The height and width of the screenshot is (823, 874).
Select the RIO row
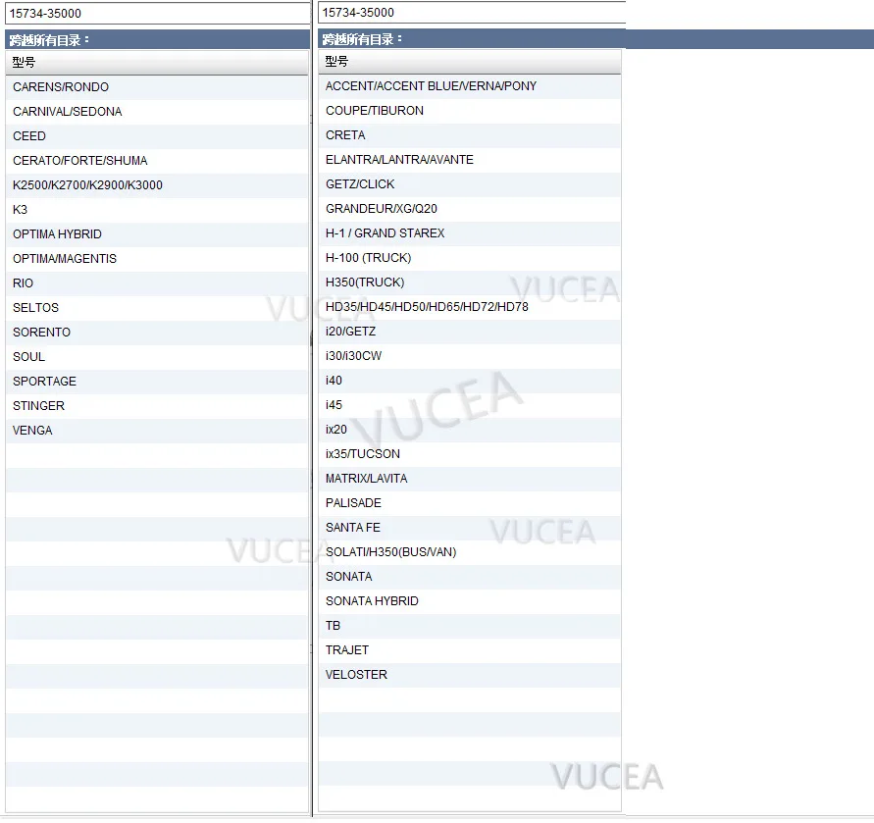coord(157,283)
